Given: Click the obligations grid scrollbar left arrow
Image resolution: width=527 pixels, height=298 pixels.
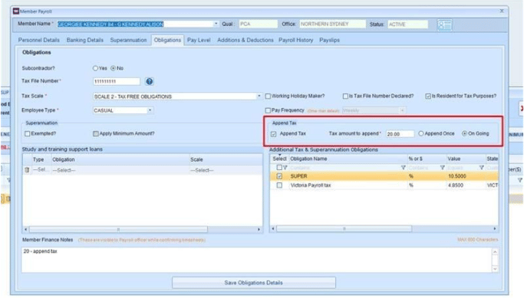Looking at the screenshot, I should (x=273, y=228).
